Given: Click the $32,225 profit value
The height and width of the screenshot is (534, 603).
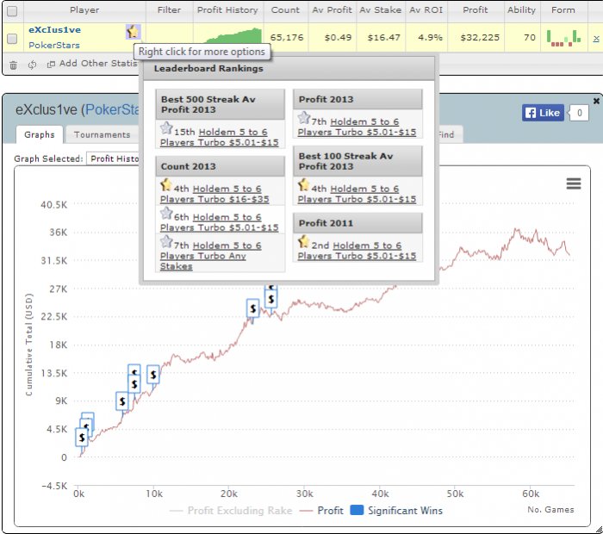Looking at the screenshot, I should [480, 38].
